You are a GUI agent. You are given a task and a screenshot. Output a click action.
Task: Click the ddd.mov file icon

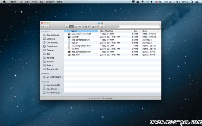coord(69,55)
